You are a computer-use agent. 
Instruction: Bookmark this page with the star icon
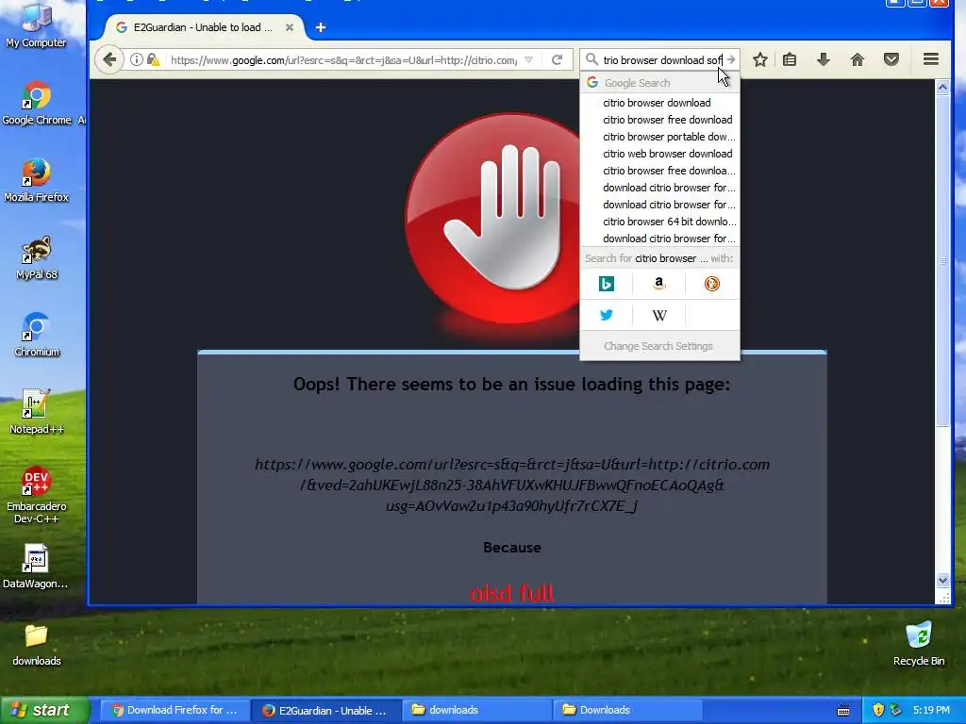[x=760, y=59]
